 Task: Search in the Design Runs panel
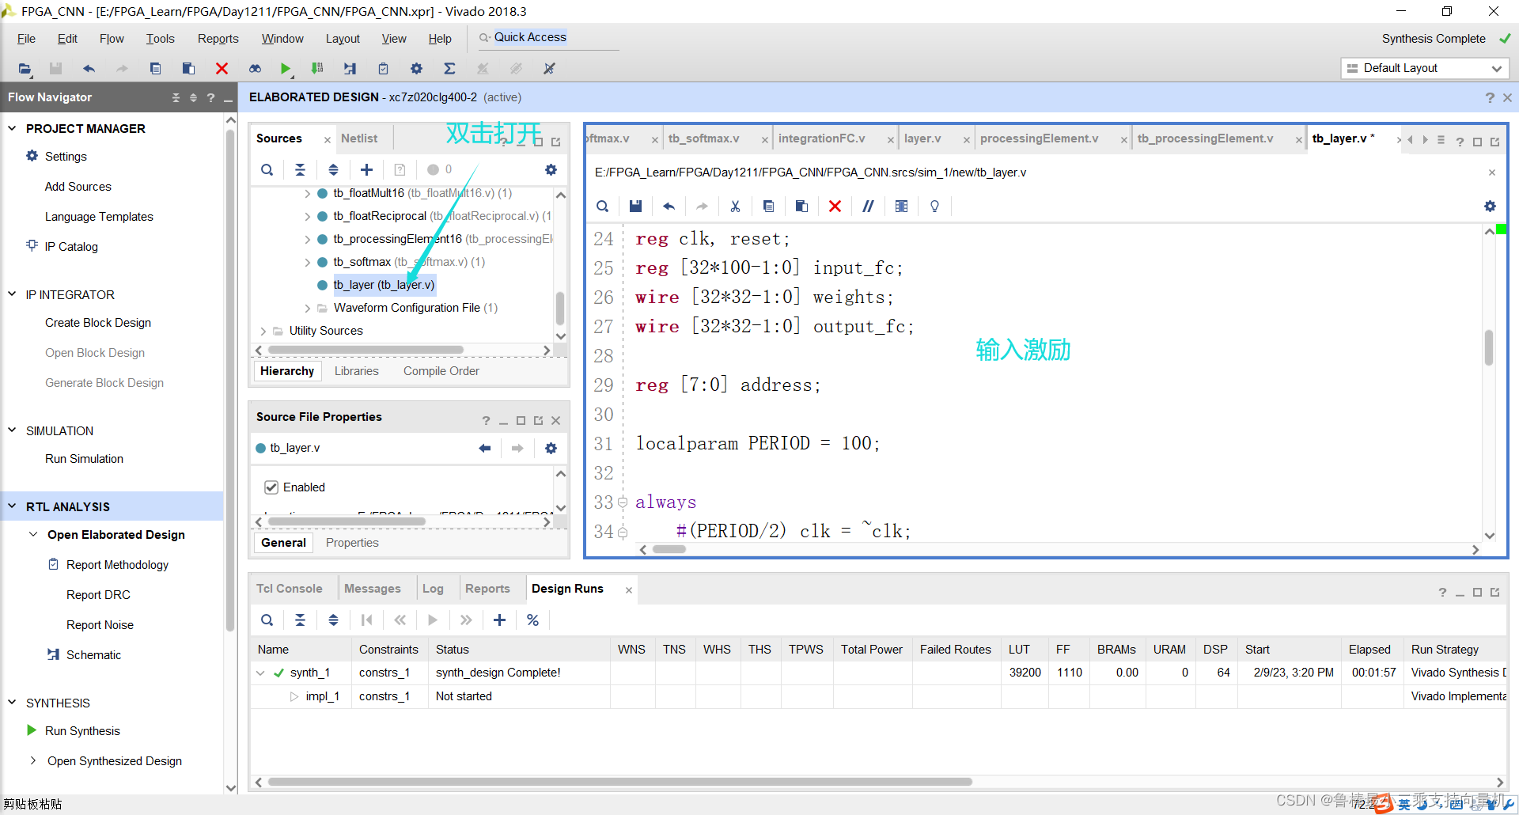(267, 620)
